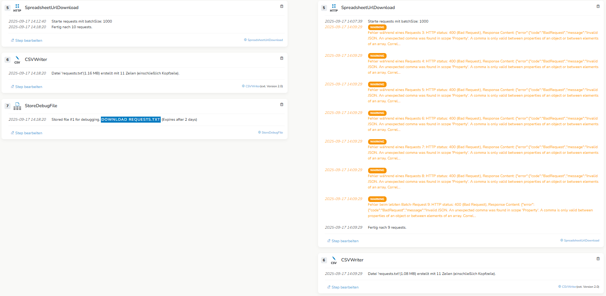
Task: Click clipboard icon on CSVWriter step with 1.08 MB file
Action: (x=598, y=259)
